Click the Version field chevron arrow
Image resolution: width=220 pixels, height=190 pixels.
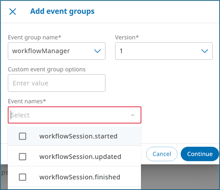tap(205, 51)
